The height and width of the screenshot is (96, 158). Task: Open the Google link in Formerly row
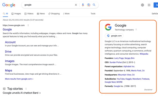pyautogui.click(x=117, y=86)
